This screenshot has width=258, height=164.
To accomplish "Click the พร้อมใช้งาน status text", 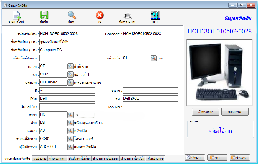I will (x=220, y=131).
